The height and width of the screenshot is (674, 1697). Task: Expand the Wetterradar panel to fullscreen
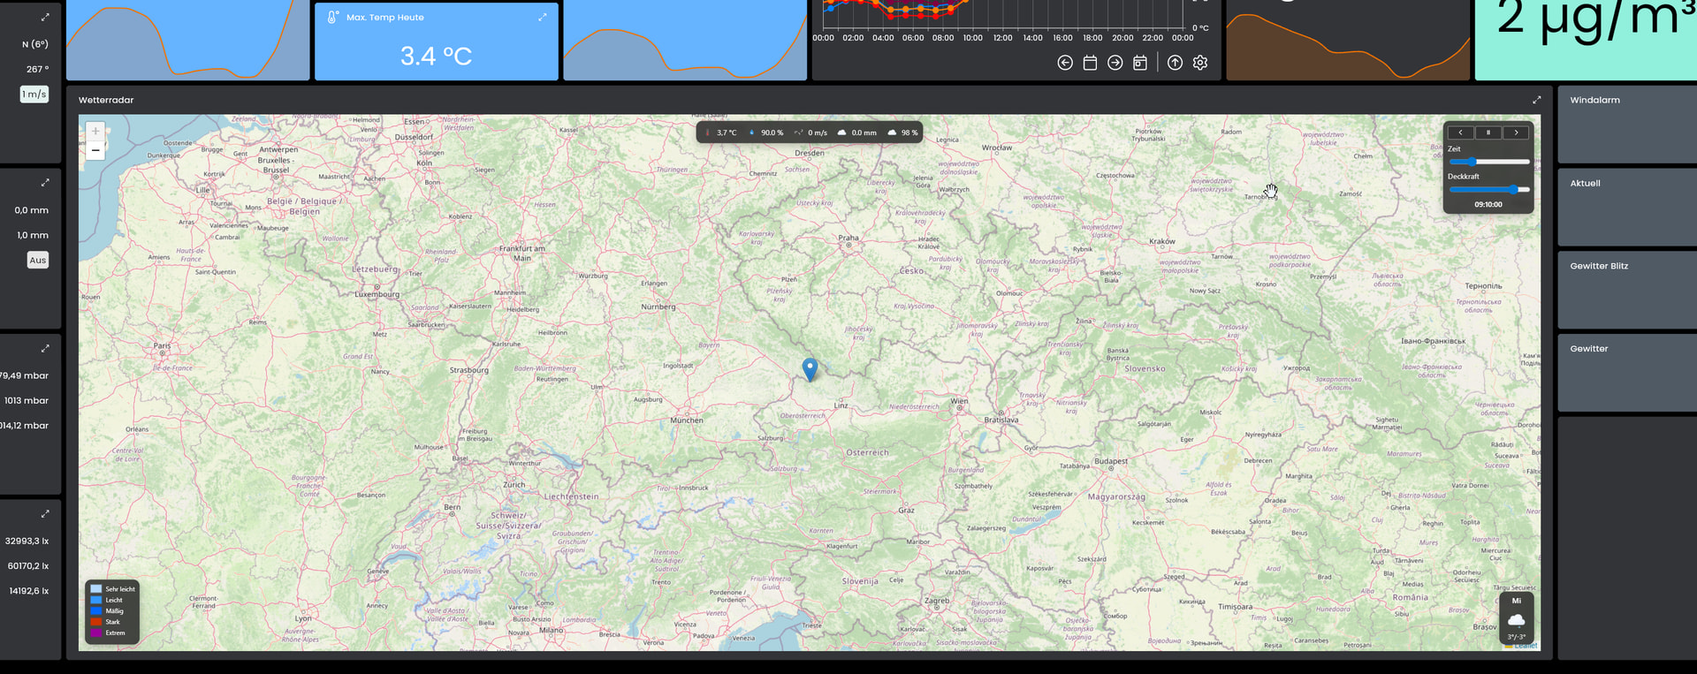(1536, 100)
